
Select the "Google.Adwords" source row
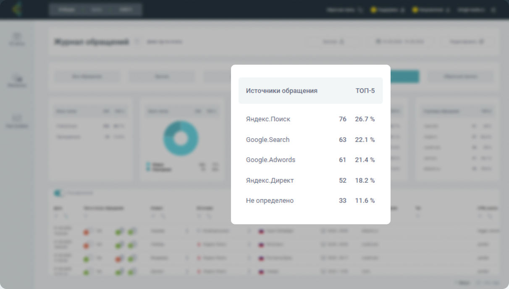pos(310,160)
